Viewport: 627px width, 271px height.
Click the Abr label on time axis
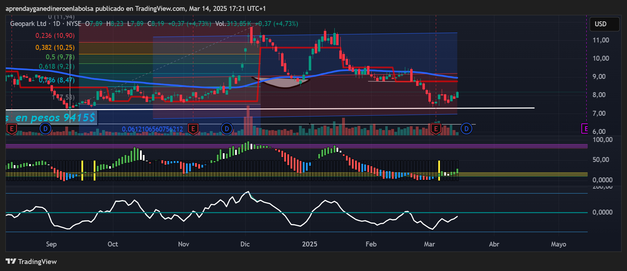click(494, 244)
